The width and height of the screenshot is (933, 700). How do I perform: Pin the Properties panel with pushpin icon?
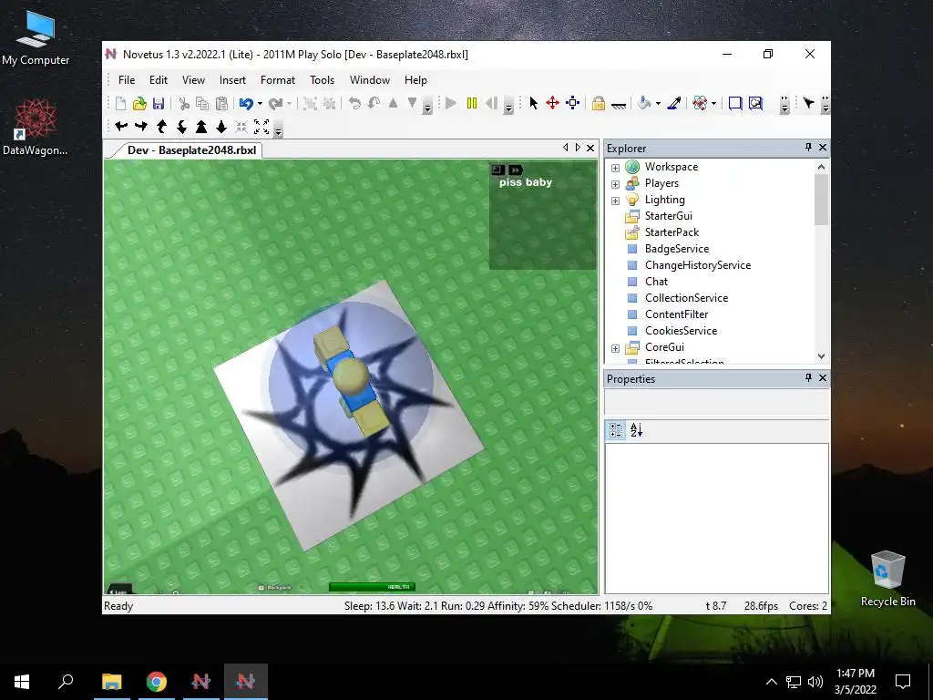(x=808, y=377)
